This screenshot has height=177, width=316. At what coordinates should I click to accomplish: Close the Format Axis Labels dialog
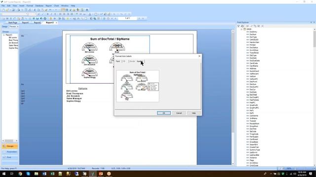tap(199, 56)
